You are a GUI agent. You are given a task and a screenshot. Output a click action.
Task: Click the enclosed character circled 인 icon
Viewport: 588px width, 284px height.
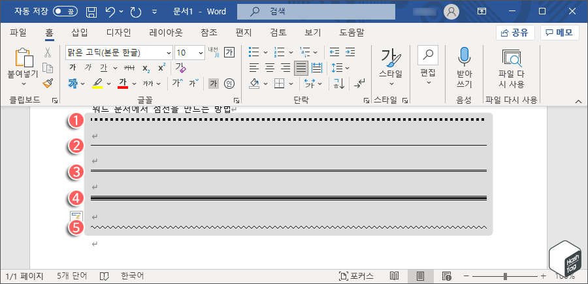(x=229, y=84)
